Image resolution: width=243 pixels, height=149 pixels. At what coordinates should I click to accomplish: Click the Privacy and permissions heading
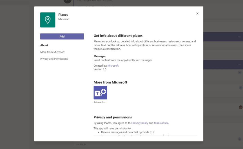[x=113, y=117]
